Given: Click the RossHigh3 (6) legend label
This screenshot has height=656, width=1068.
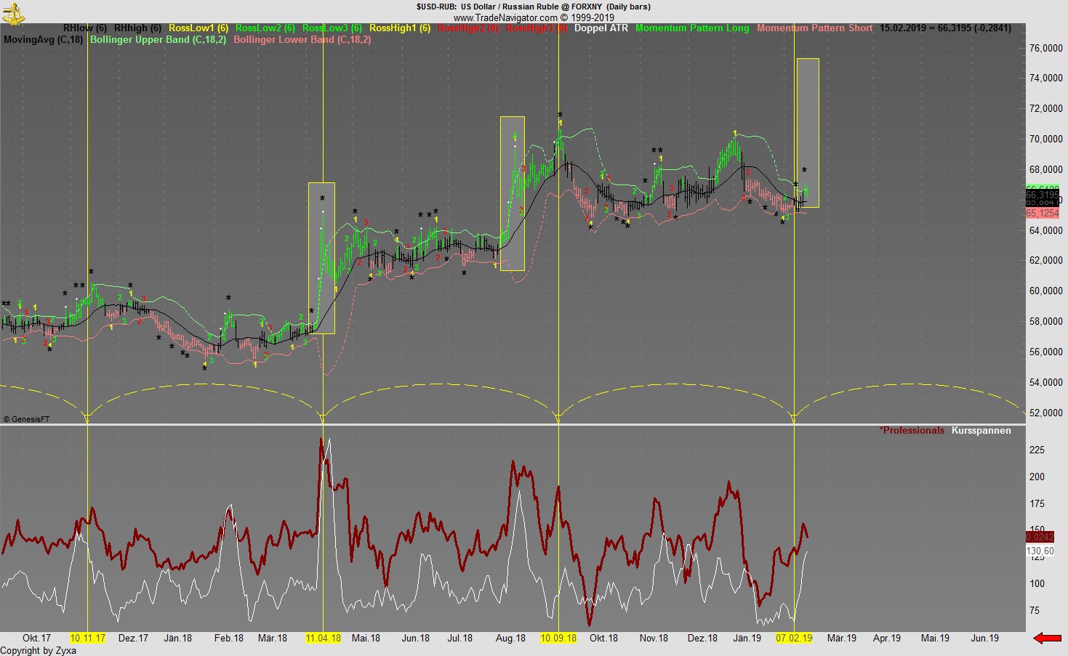Looking at the screenshot, I should (x=537, y=28).
